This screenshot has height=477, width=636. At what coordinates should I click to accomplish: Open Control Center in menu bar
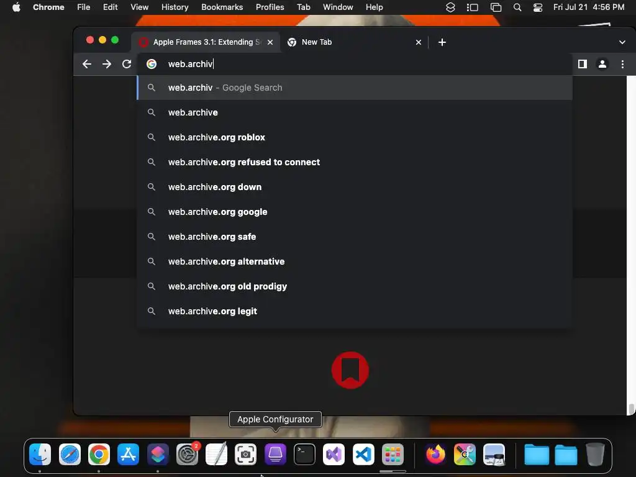(x=538, y=7)
